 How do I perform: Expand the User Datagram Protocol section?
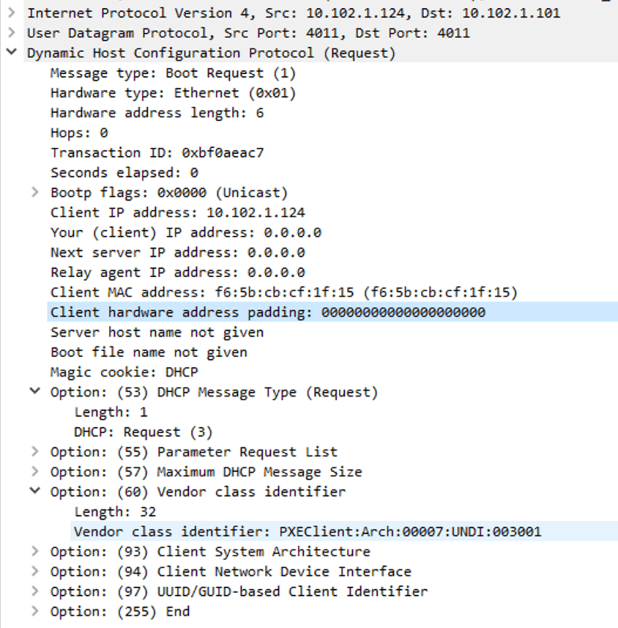10,33
